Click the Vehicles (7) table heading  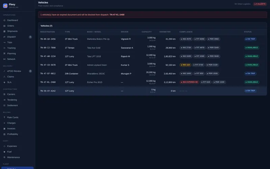point(47,26)
